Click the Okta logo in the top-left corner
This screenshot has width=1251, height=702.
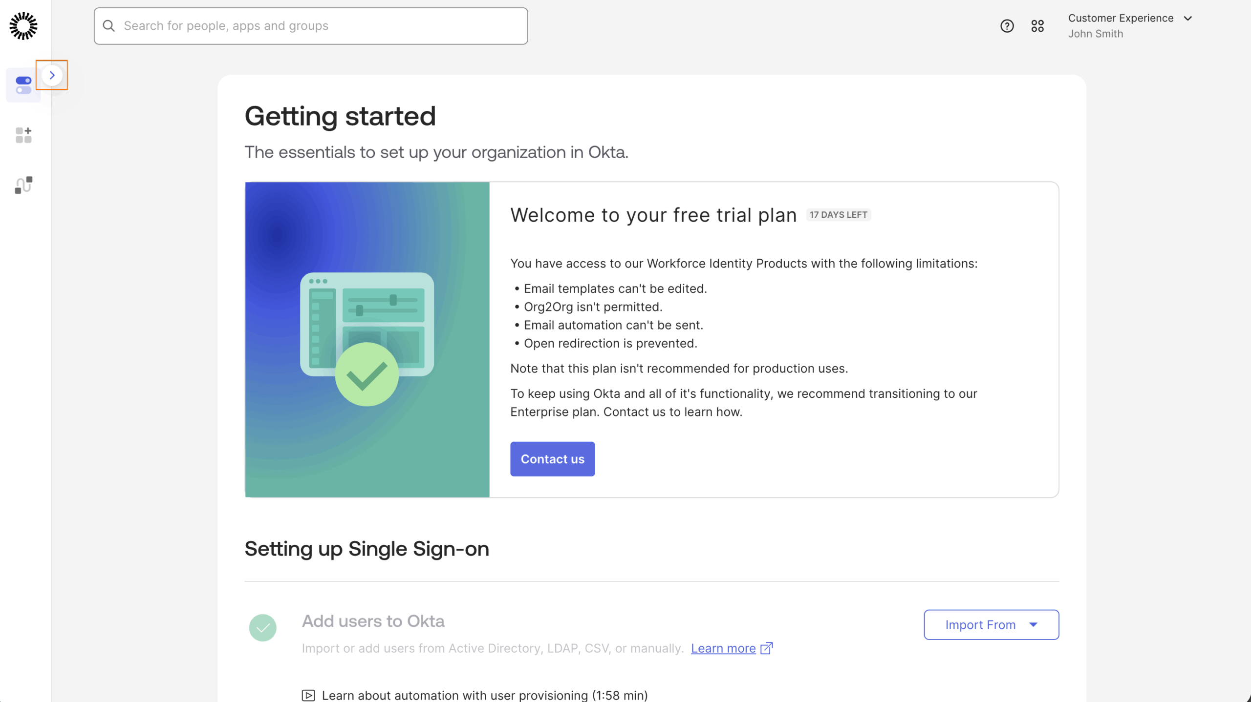[23, 25]
